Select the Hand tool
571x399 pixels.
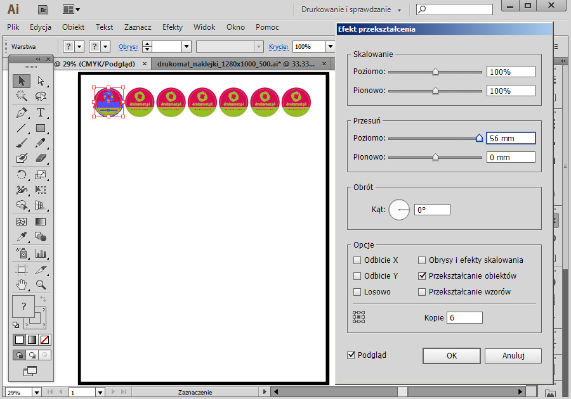(22, 285)
